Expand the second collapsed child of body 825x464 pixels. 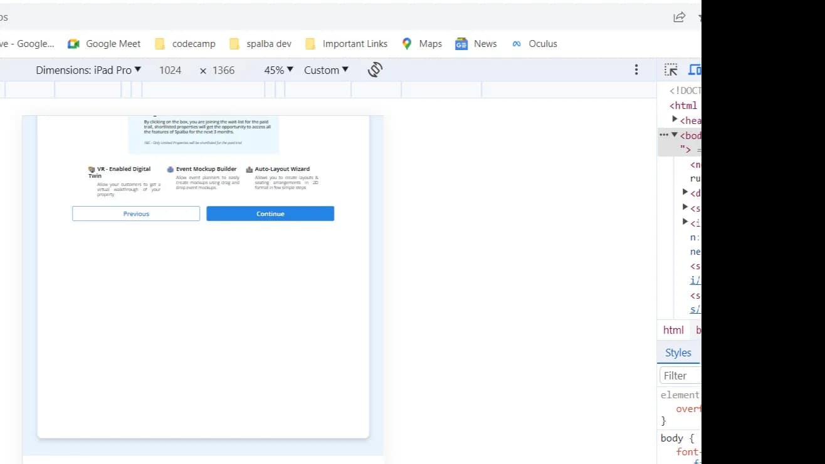(x=685, y=207)
